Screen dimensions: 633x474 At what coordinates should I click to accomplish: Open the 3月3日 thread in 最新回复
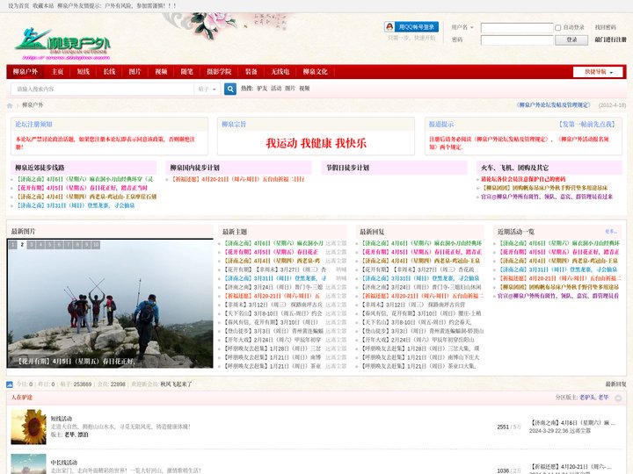coord(422,331)
